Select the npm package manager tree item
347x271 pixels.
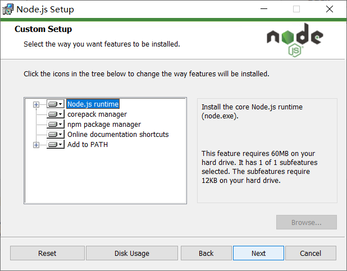pyautogui.click(x=104, y=125)
